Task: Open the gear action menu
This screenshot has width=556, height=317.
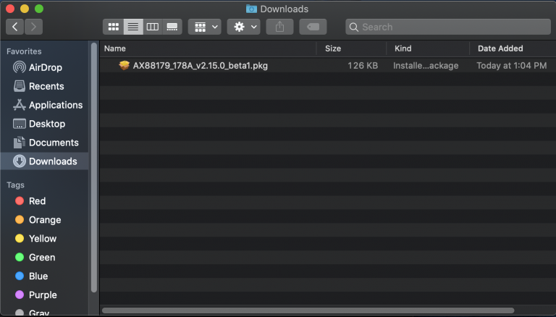Action: pyautogui.click(x=244, y=27)
